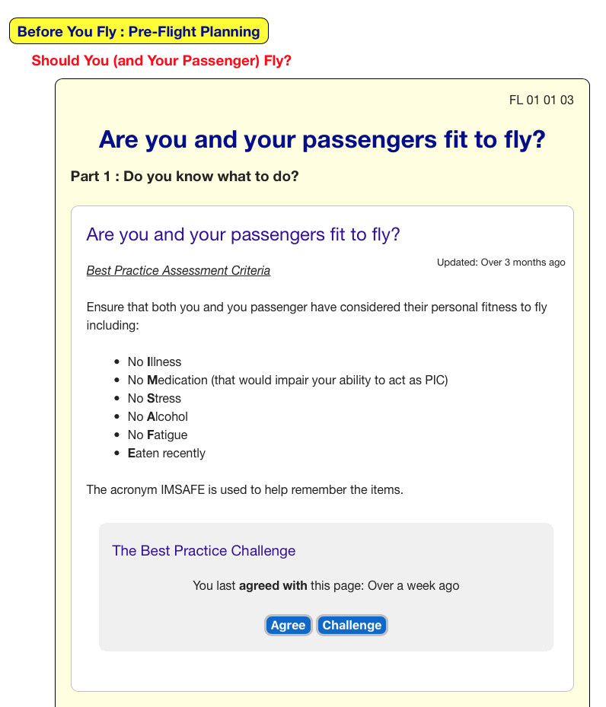Select Part 1 : Do you know what to do?

point(184,177)
